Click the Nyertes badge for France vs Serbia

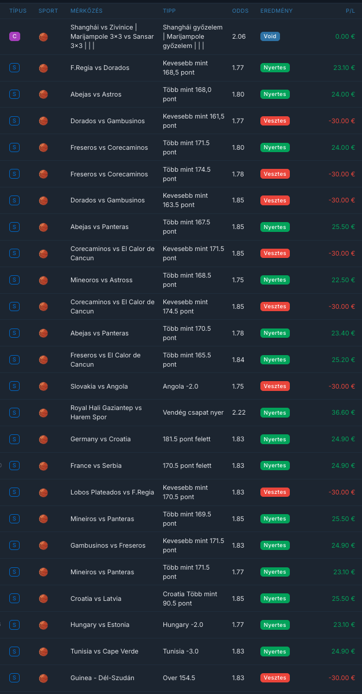click(x=275, y=466)
